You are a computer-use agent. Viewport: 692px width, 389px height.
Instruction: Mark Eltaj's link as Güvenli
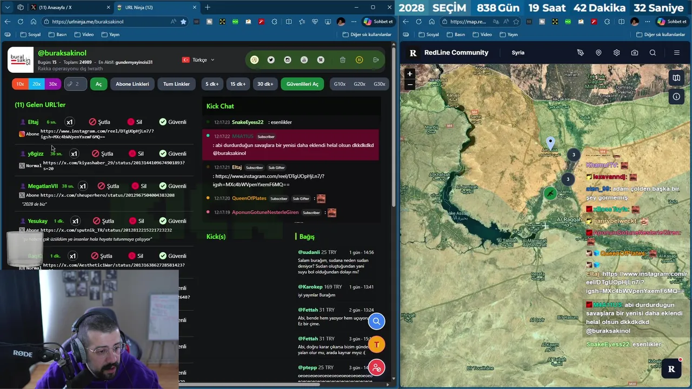click(x=172, y=122)
